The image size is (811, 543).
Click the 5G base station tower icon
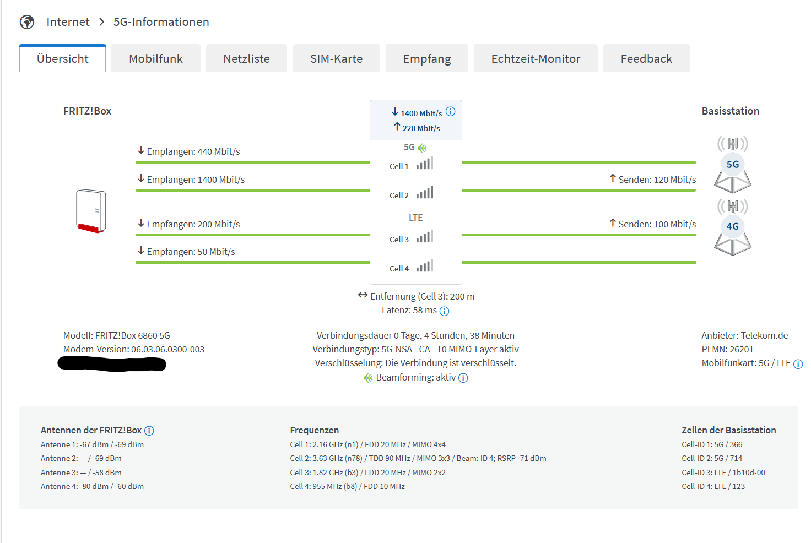click(732, 164)
